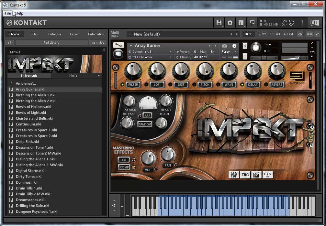Open the multi name dropdown arrow

(130, 34)
